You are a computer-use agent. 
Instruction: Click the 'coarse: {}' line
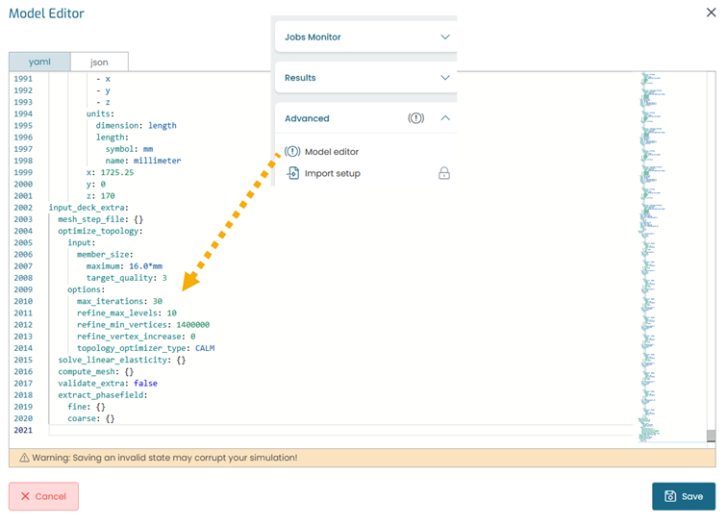[x=90, y=418]
